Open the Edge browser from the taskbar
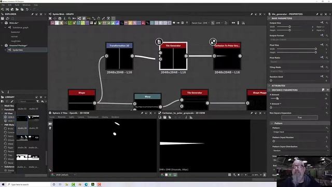The width and height of the screenshot is (332, 187). click(86, 184)
